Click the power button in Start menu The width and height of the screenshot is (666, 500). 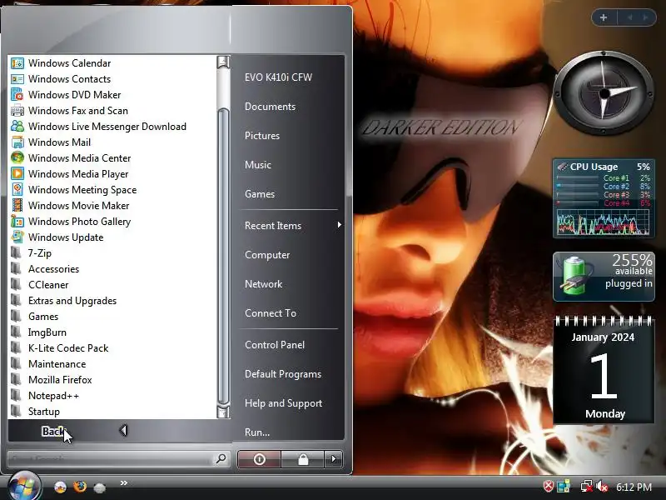259,459
